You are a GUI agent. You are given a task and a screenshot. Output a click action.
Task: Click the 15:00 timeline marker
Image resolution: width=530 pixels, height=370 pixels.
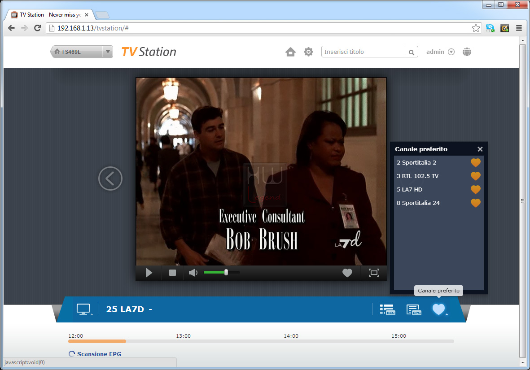[399, 336]
